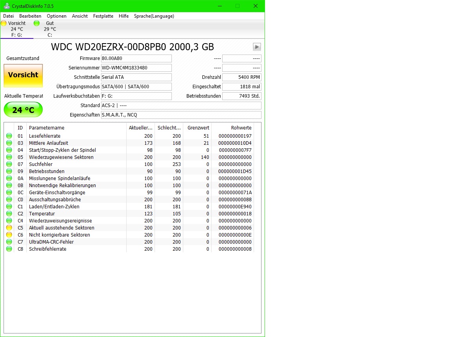The height and width of the screenshot is (337, 453).
Task: Click the status dot for Misslungene Spindelanläufe
Action: [9, 178]
